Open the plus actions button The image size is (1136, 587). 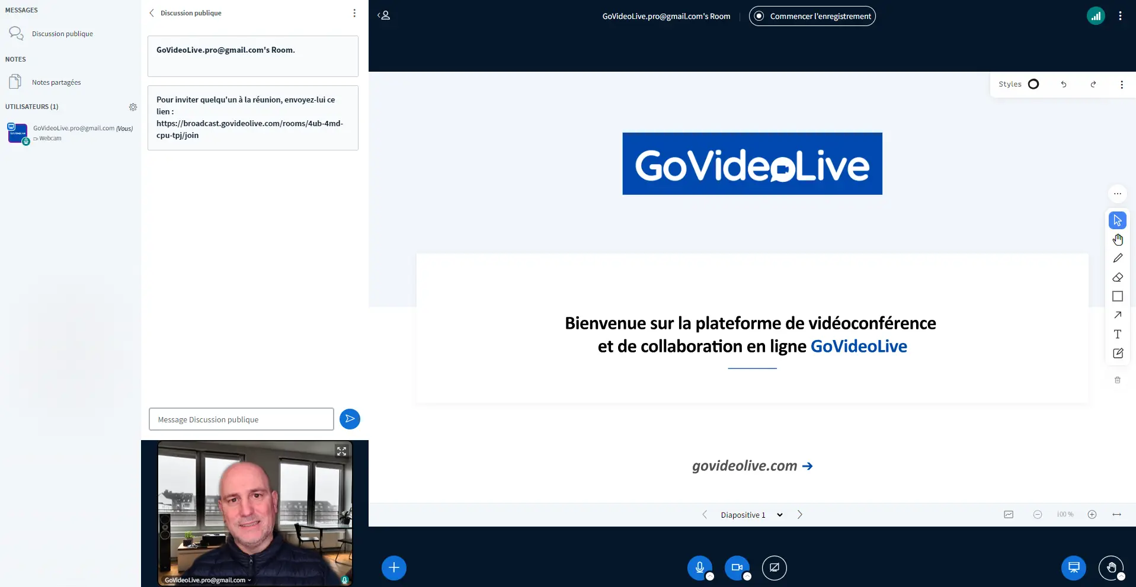click(394, 567)
